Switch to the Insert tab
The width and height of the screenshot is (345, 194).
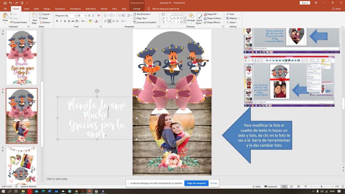coord(26,9)
